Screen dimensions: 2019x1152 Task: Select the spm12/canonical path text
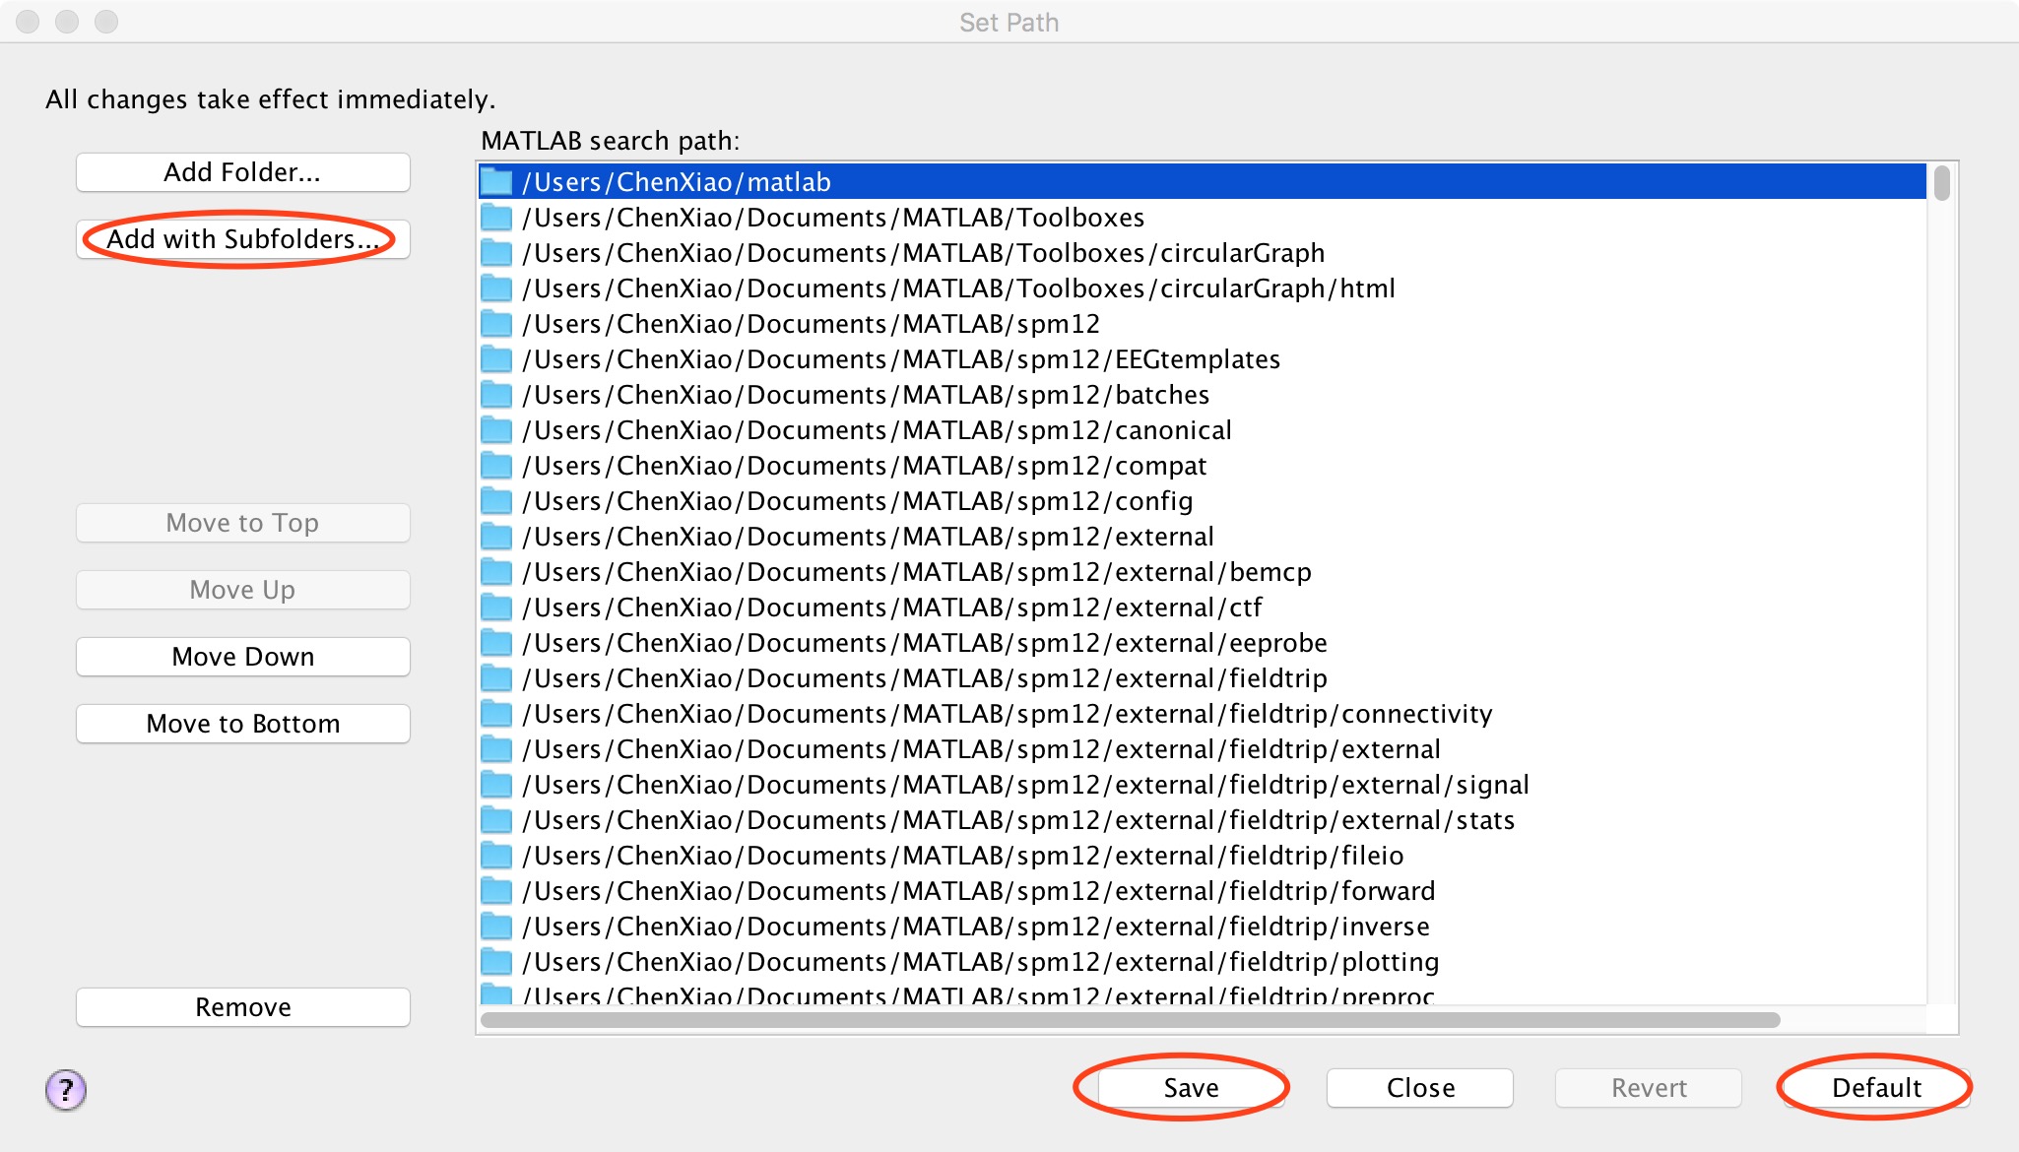click(x=877, y=430)
